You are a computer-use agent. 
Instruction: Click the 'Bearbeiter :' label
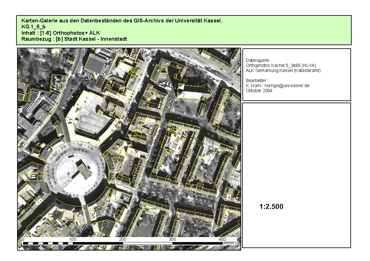point(257,80)
